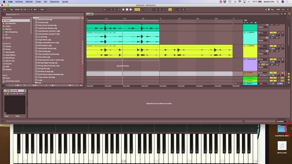Open the Instruments category icon
The height and width of the screenshot is (164, 292).
pos(4,52)
